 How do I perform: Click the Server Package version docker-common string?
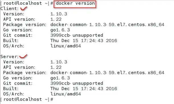click(107, 73)
